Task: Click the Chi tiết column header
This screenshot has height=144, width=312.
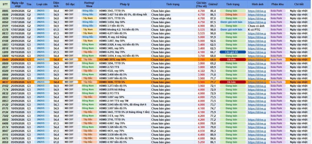Action: click(299, 4)
